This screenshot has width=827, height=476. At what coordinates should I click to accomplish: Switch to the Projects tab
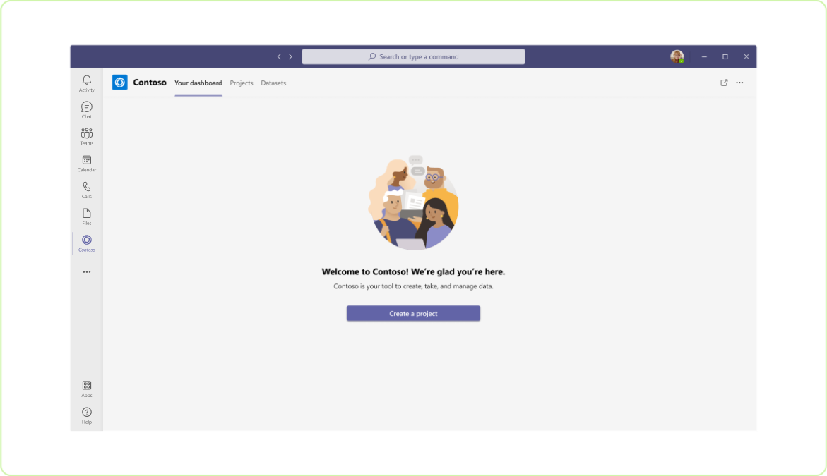pyautogui.click(x=242, y=83)
